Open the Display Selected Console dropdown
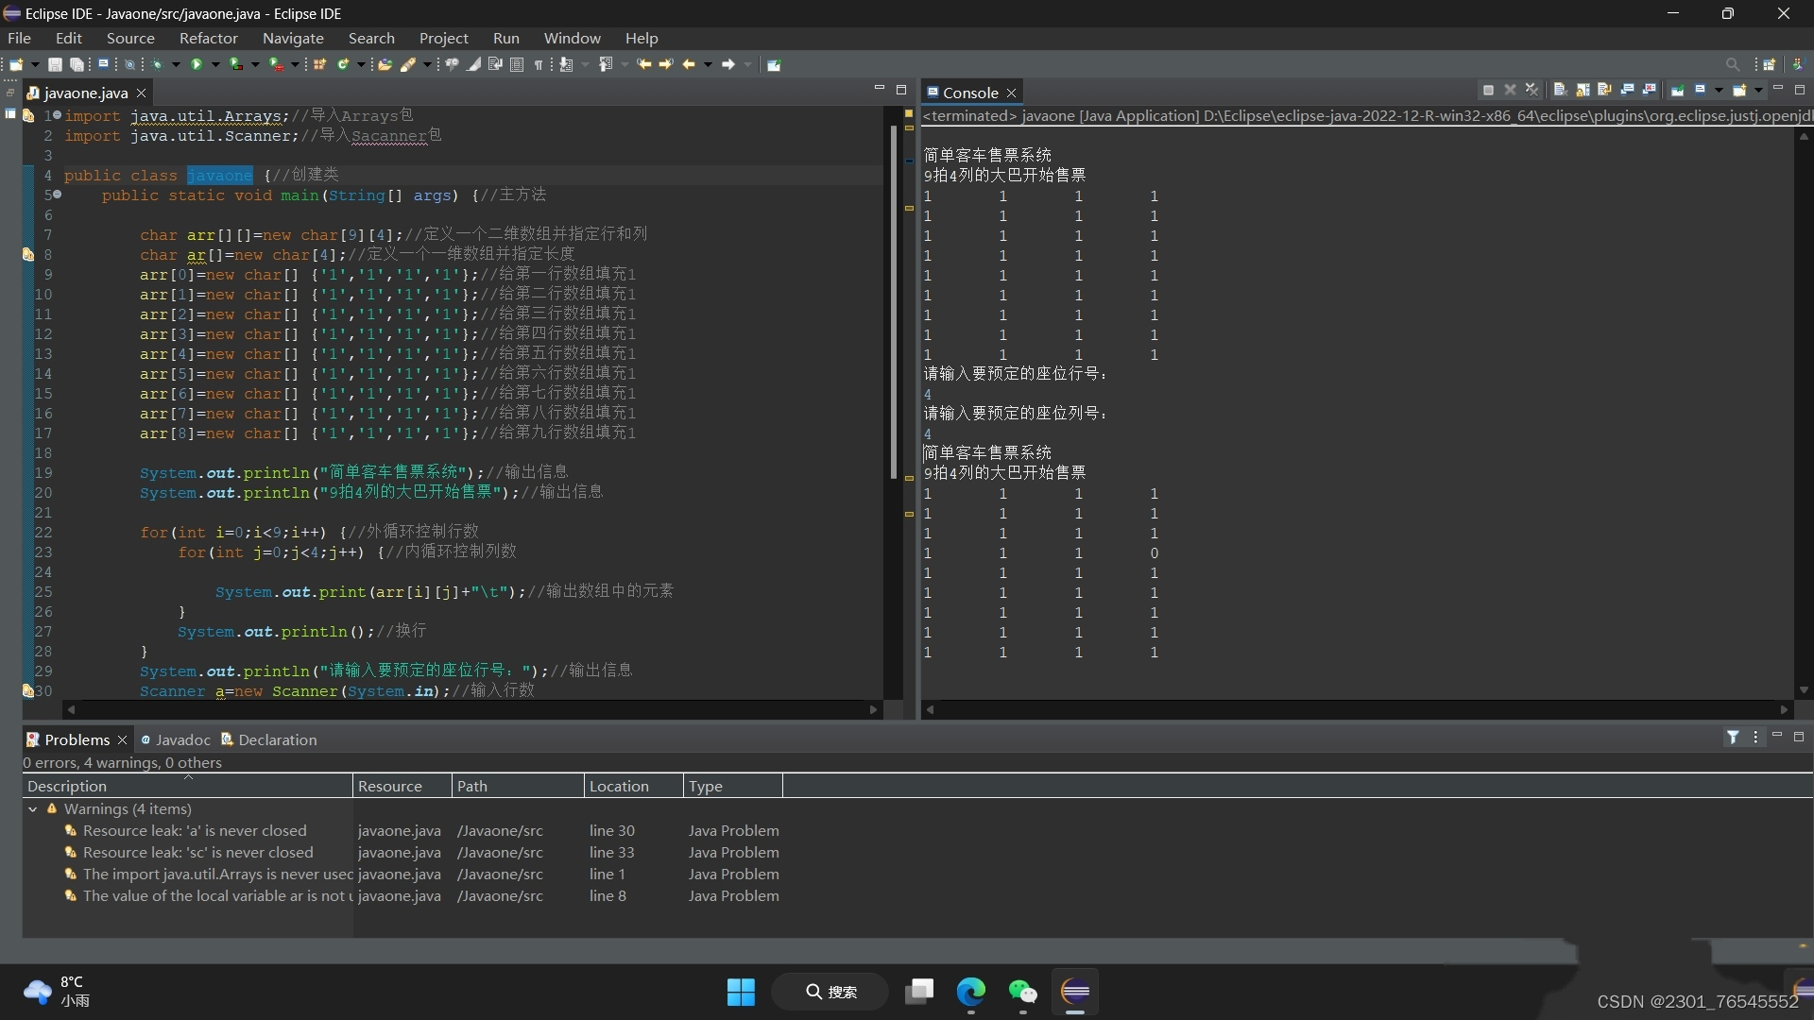 1719,91
